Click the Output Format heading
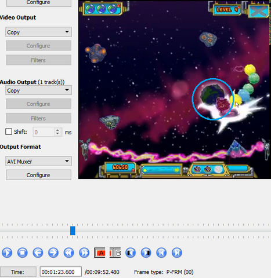The height and width of the screenshot is (278, 271). 20,147
